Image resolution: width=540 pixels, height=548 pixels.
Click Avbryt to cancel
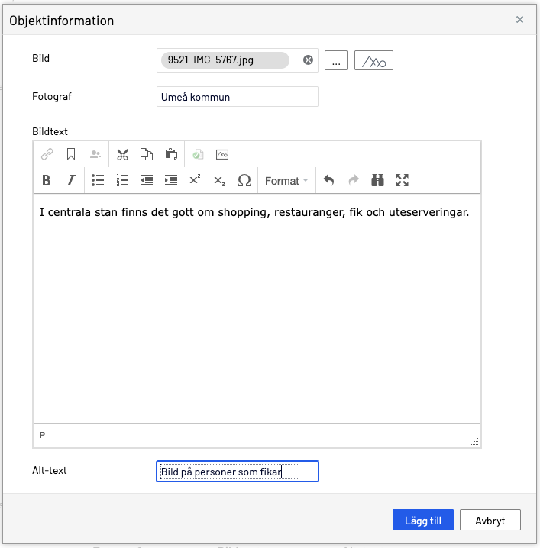click(490, 520)
